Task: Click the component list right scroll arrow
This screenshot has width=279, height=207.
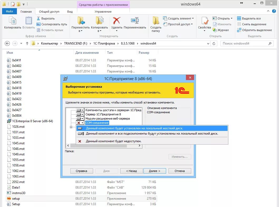Action: [x=139, y=146]
